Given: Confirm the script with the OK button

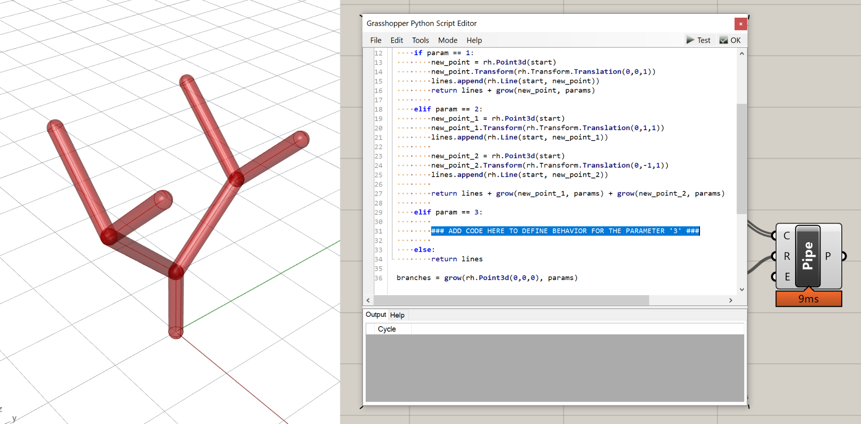Looking at the screenshot, I should 730,40.
